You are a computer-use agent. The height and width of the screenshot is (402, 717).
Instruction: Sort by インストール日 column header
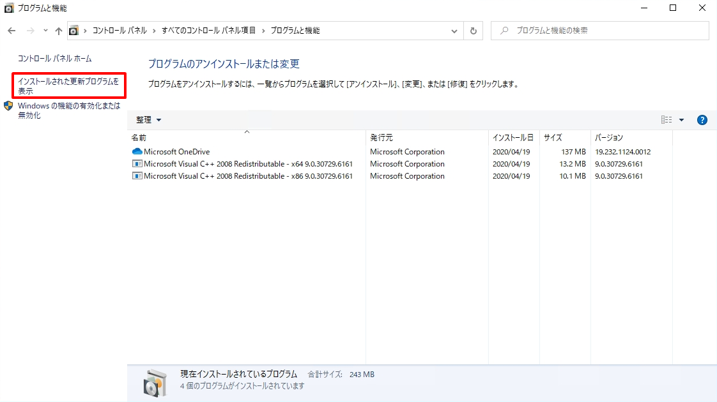coord(514,137)
